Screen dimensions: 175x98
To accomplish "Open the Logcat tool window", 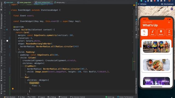I will click(x=41, y=97).
